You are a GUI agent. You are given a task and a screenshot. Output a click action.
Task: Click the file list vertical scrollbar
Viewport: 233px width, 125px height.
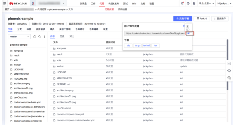tap(227, 65)
